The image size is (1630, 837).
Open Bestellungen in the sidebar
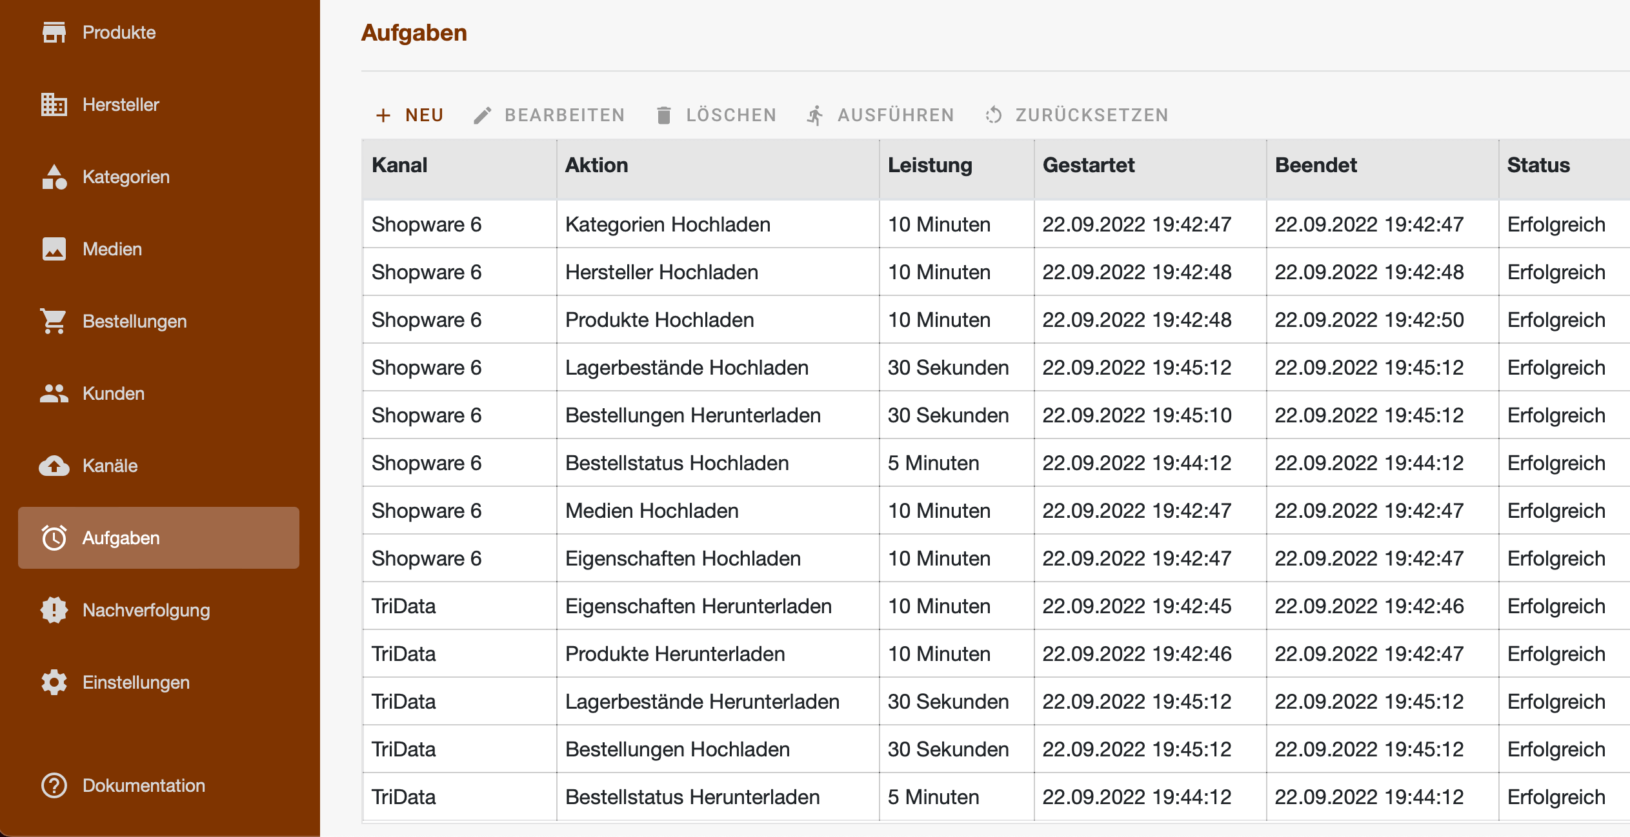(159, 321)
